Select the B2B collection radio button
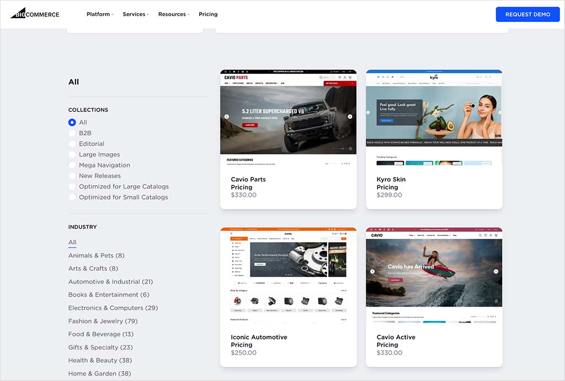This screenshot has height=381, width=565. [72, 133]
